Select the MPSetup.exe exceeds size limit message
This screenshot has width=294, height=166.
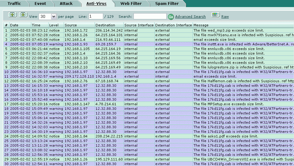click(228, 104)
